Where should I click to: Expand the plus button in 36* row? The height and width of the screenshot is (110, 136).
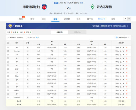(x=28, y=55)
